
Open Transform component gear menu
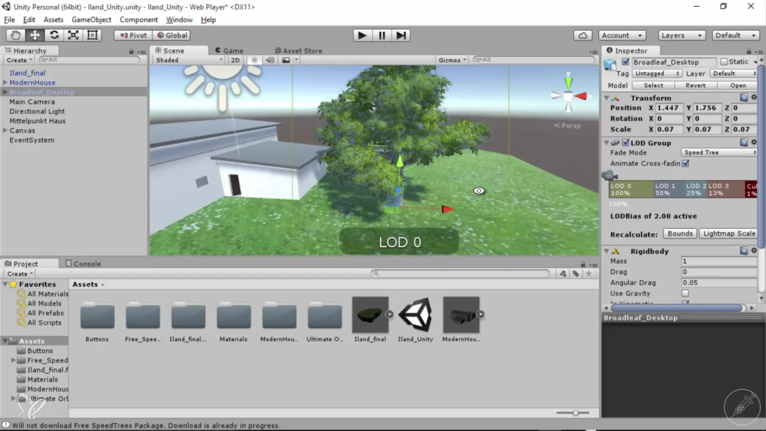pos(754,97)
